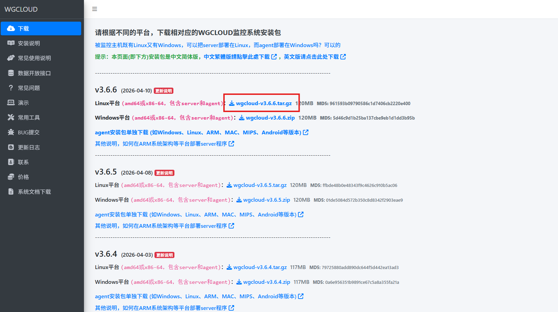Select the 下载 cloud icon in sidebar
The width and height of the screenshot is (558, 312).
click(x=11, y=29)
